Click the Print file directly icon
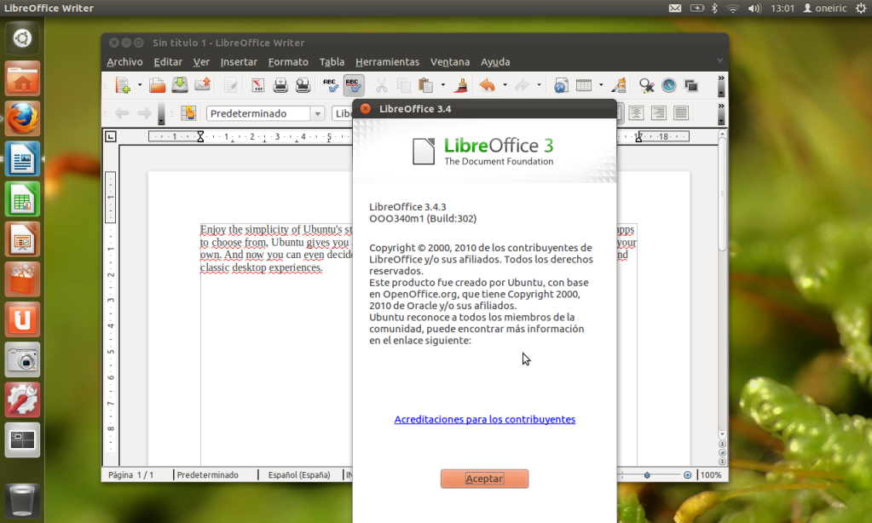This screenshot has width=872, height=523. click(280, 85)
